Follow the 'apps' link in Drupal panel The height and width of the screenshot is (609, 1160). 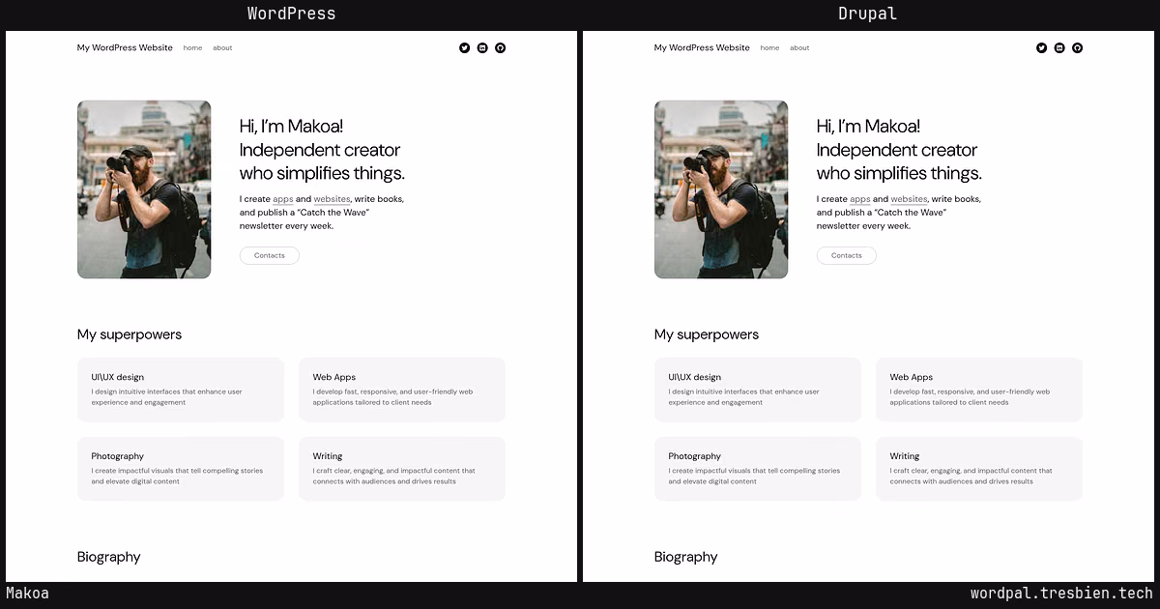tap(859, 199)
